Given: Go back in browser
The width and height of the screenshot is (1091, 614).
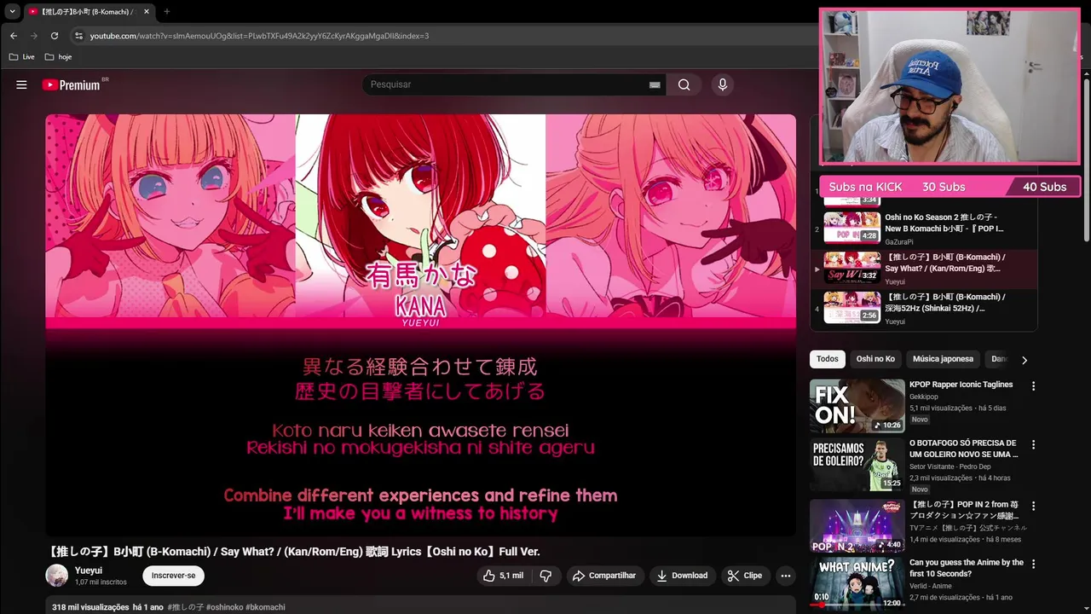Looking at the screenshot, I should point(14,36).
